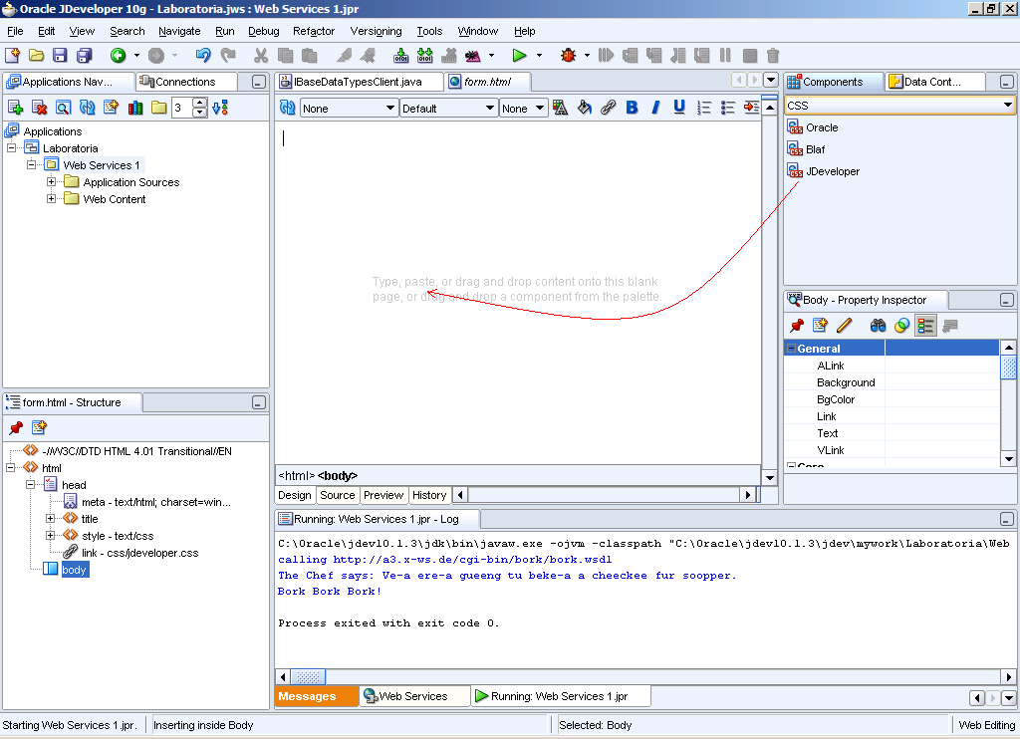The height and width of the screenshot is (739, 1020).
Task: Click the Open folder toolbar icon
Action: pyautogui.click(x=37, y=56)
